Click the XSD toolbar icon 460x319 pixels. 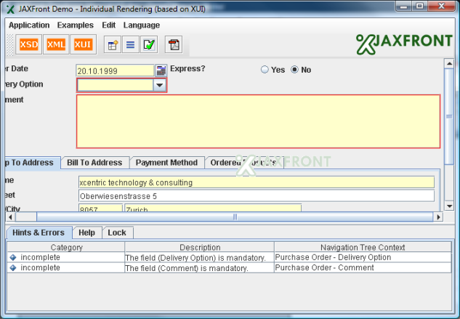point(29,45)
